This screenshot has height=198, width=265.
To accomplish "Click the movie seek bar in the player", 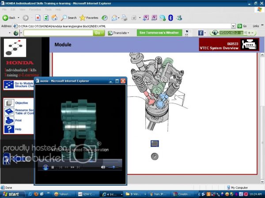I will (x=79, y=161).
